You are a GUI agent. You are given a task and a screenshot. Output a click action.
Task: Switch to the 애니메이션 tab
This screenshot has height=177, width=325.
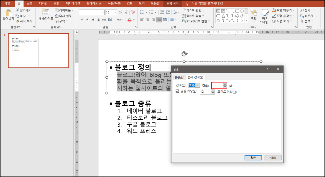click(x=73, y=3)
